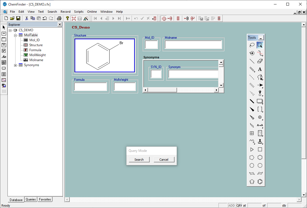Click the SYN_ID input box
Image resolution: width=307 pixels, height=208 pixels.
pyautogui.click(x=156, y=74)
